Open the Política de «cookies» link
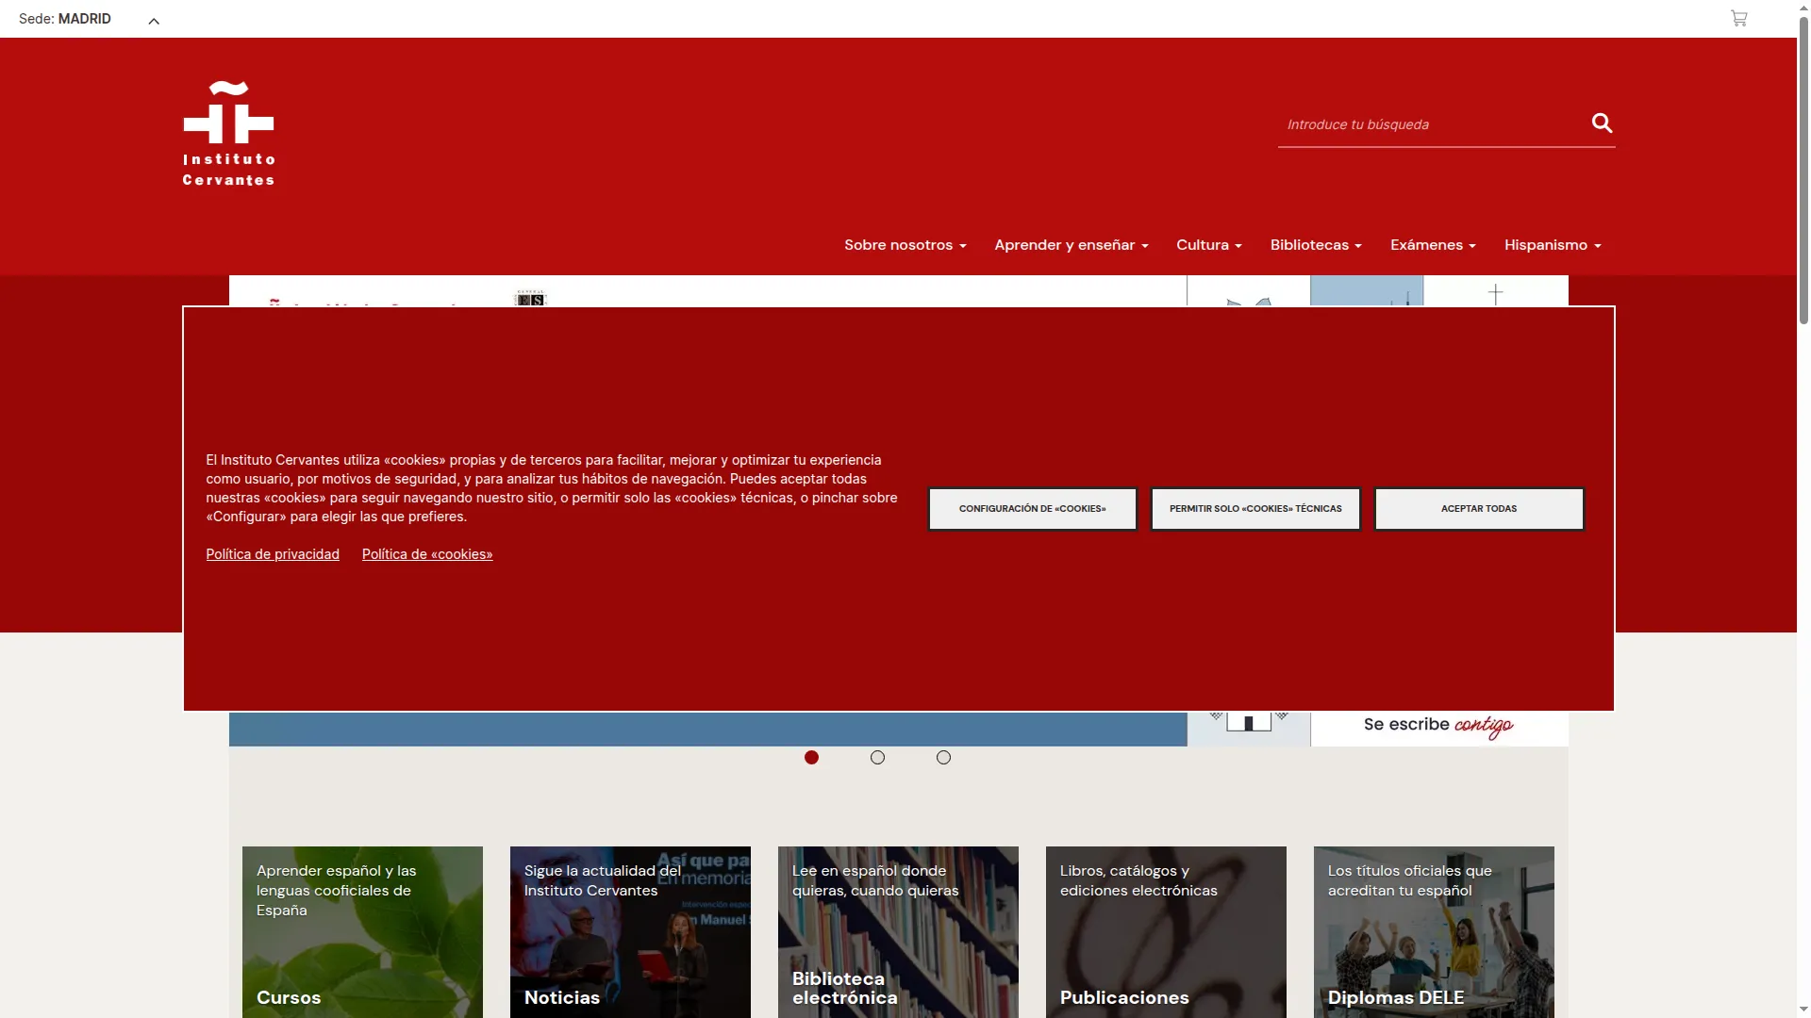This screenshot has height=1018, width=1811. tap(427, 554)
